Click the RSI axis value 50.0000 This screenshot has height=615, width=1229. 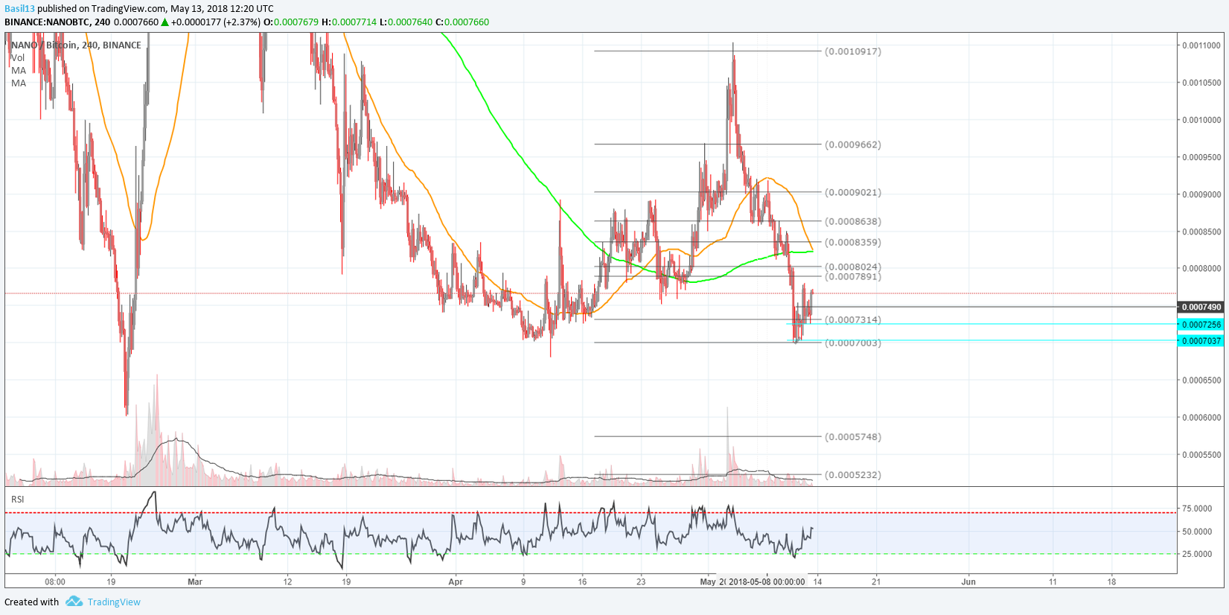[x=1197, y=531]
